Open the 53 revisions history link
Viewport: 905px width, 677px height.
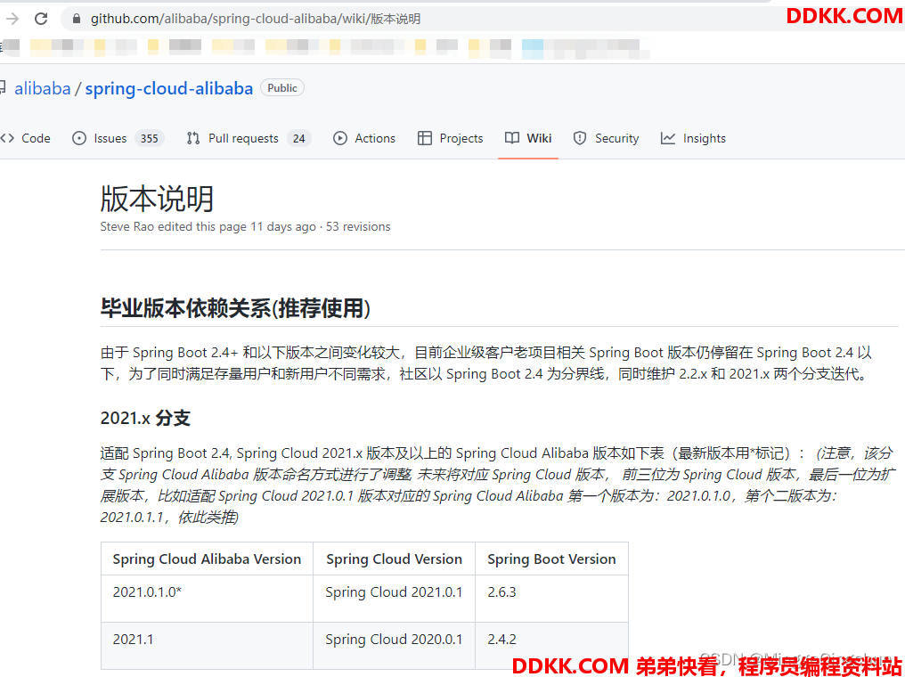click(358, 227)
